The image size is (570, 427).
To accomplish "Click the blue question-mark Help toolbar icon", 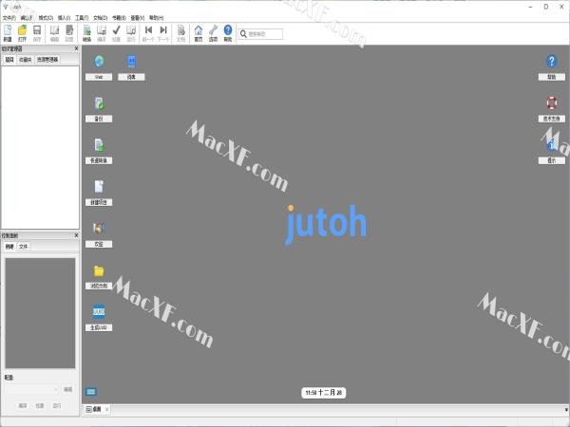I will click(228, 33).
